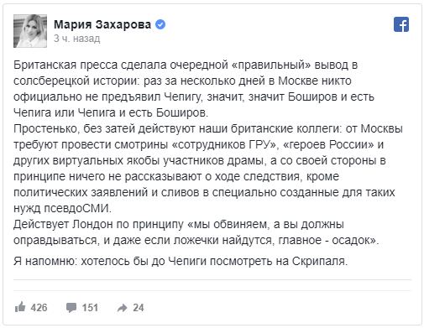Click the 24 shares count
The height and width of the screenshot is (328, 424).
pos(139,308)
